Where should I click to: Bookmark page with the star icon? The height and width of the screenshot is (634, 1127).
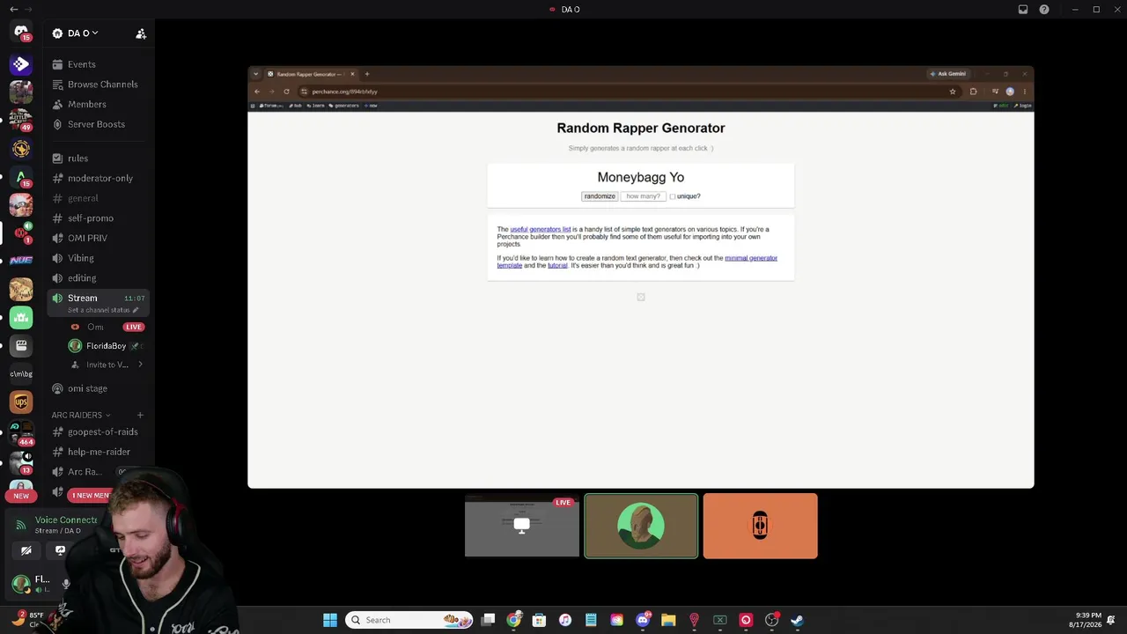(953, 92)
